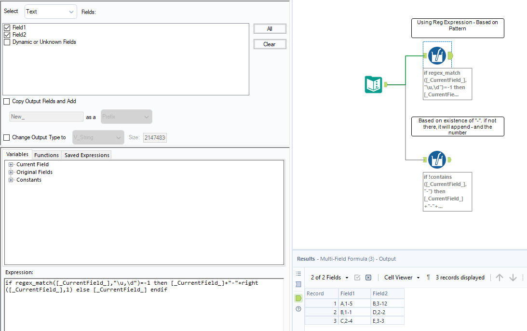Viewport: 527px width, 331px height.
Task: Switch to the Functions tab
Action: 46,155
